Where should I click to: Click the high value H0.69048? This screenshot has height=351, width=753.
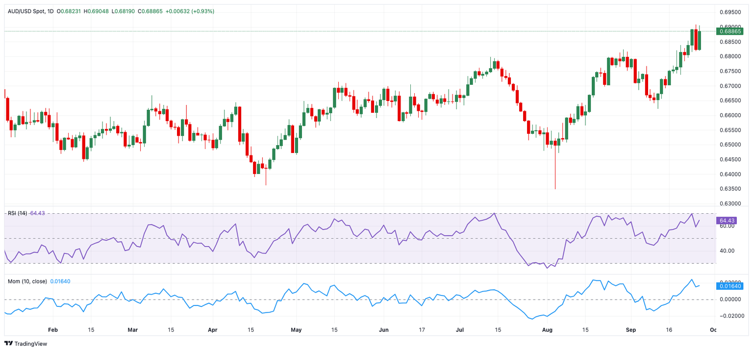pyautogui.click(x=97, y=11)
